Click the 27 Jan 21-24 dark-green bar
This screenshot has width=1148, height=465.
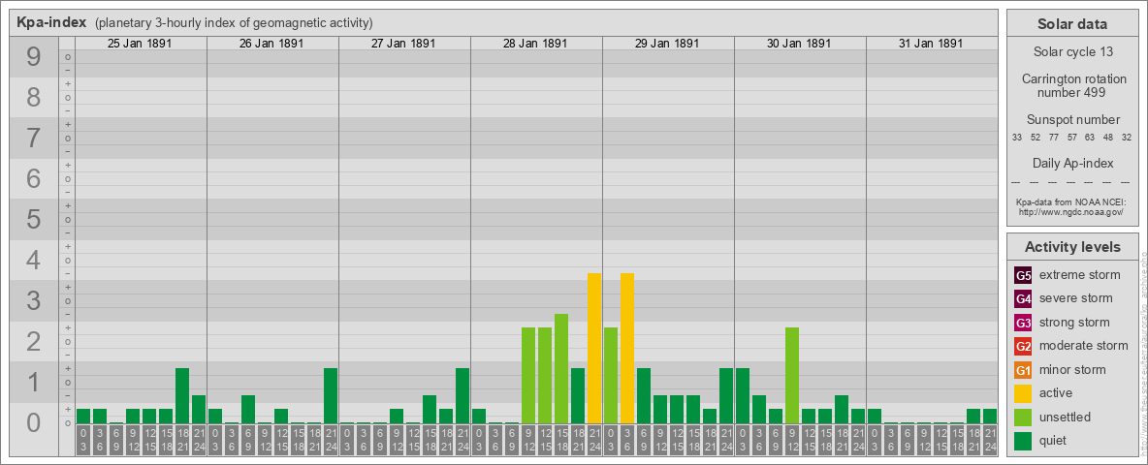(x=462, y=395)
